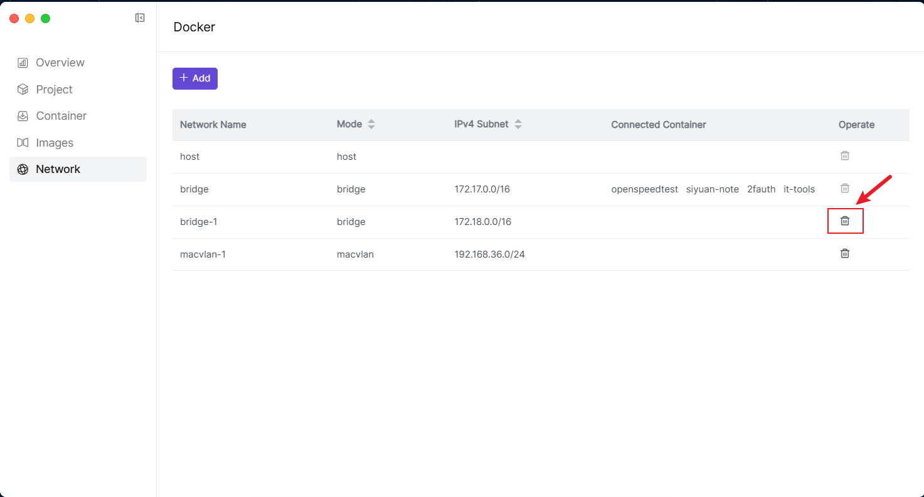Click the Project cube icon

point(23,90)
